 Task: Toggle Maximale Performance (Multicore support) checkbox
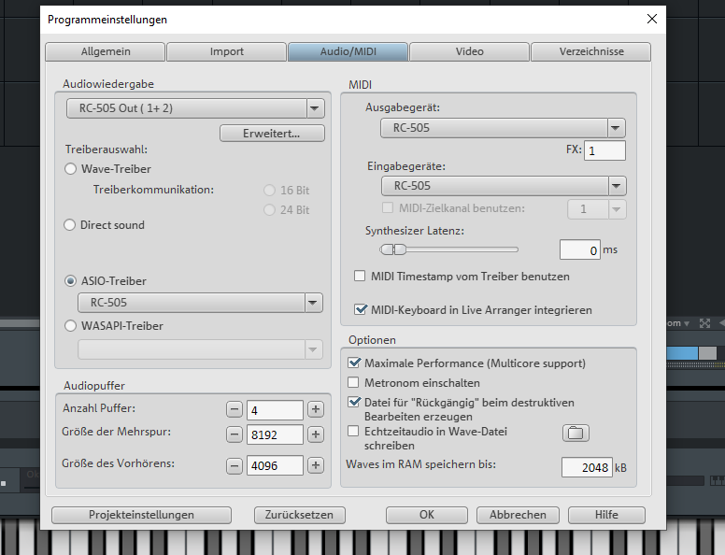pyautogui.click(x=354, y=363)
